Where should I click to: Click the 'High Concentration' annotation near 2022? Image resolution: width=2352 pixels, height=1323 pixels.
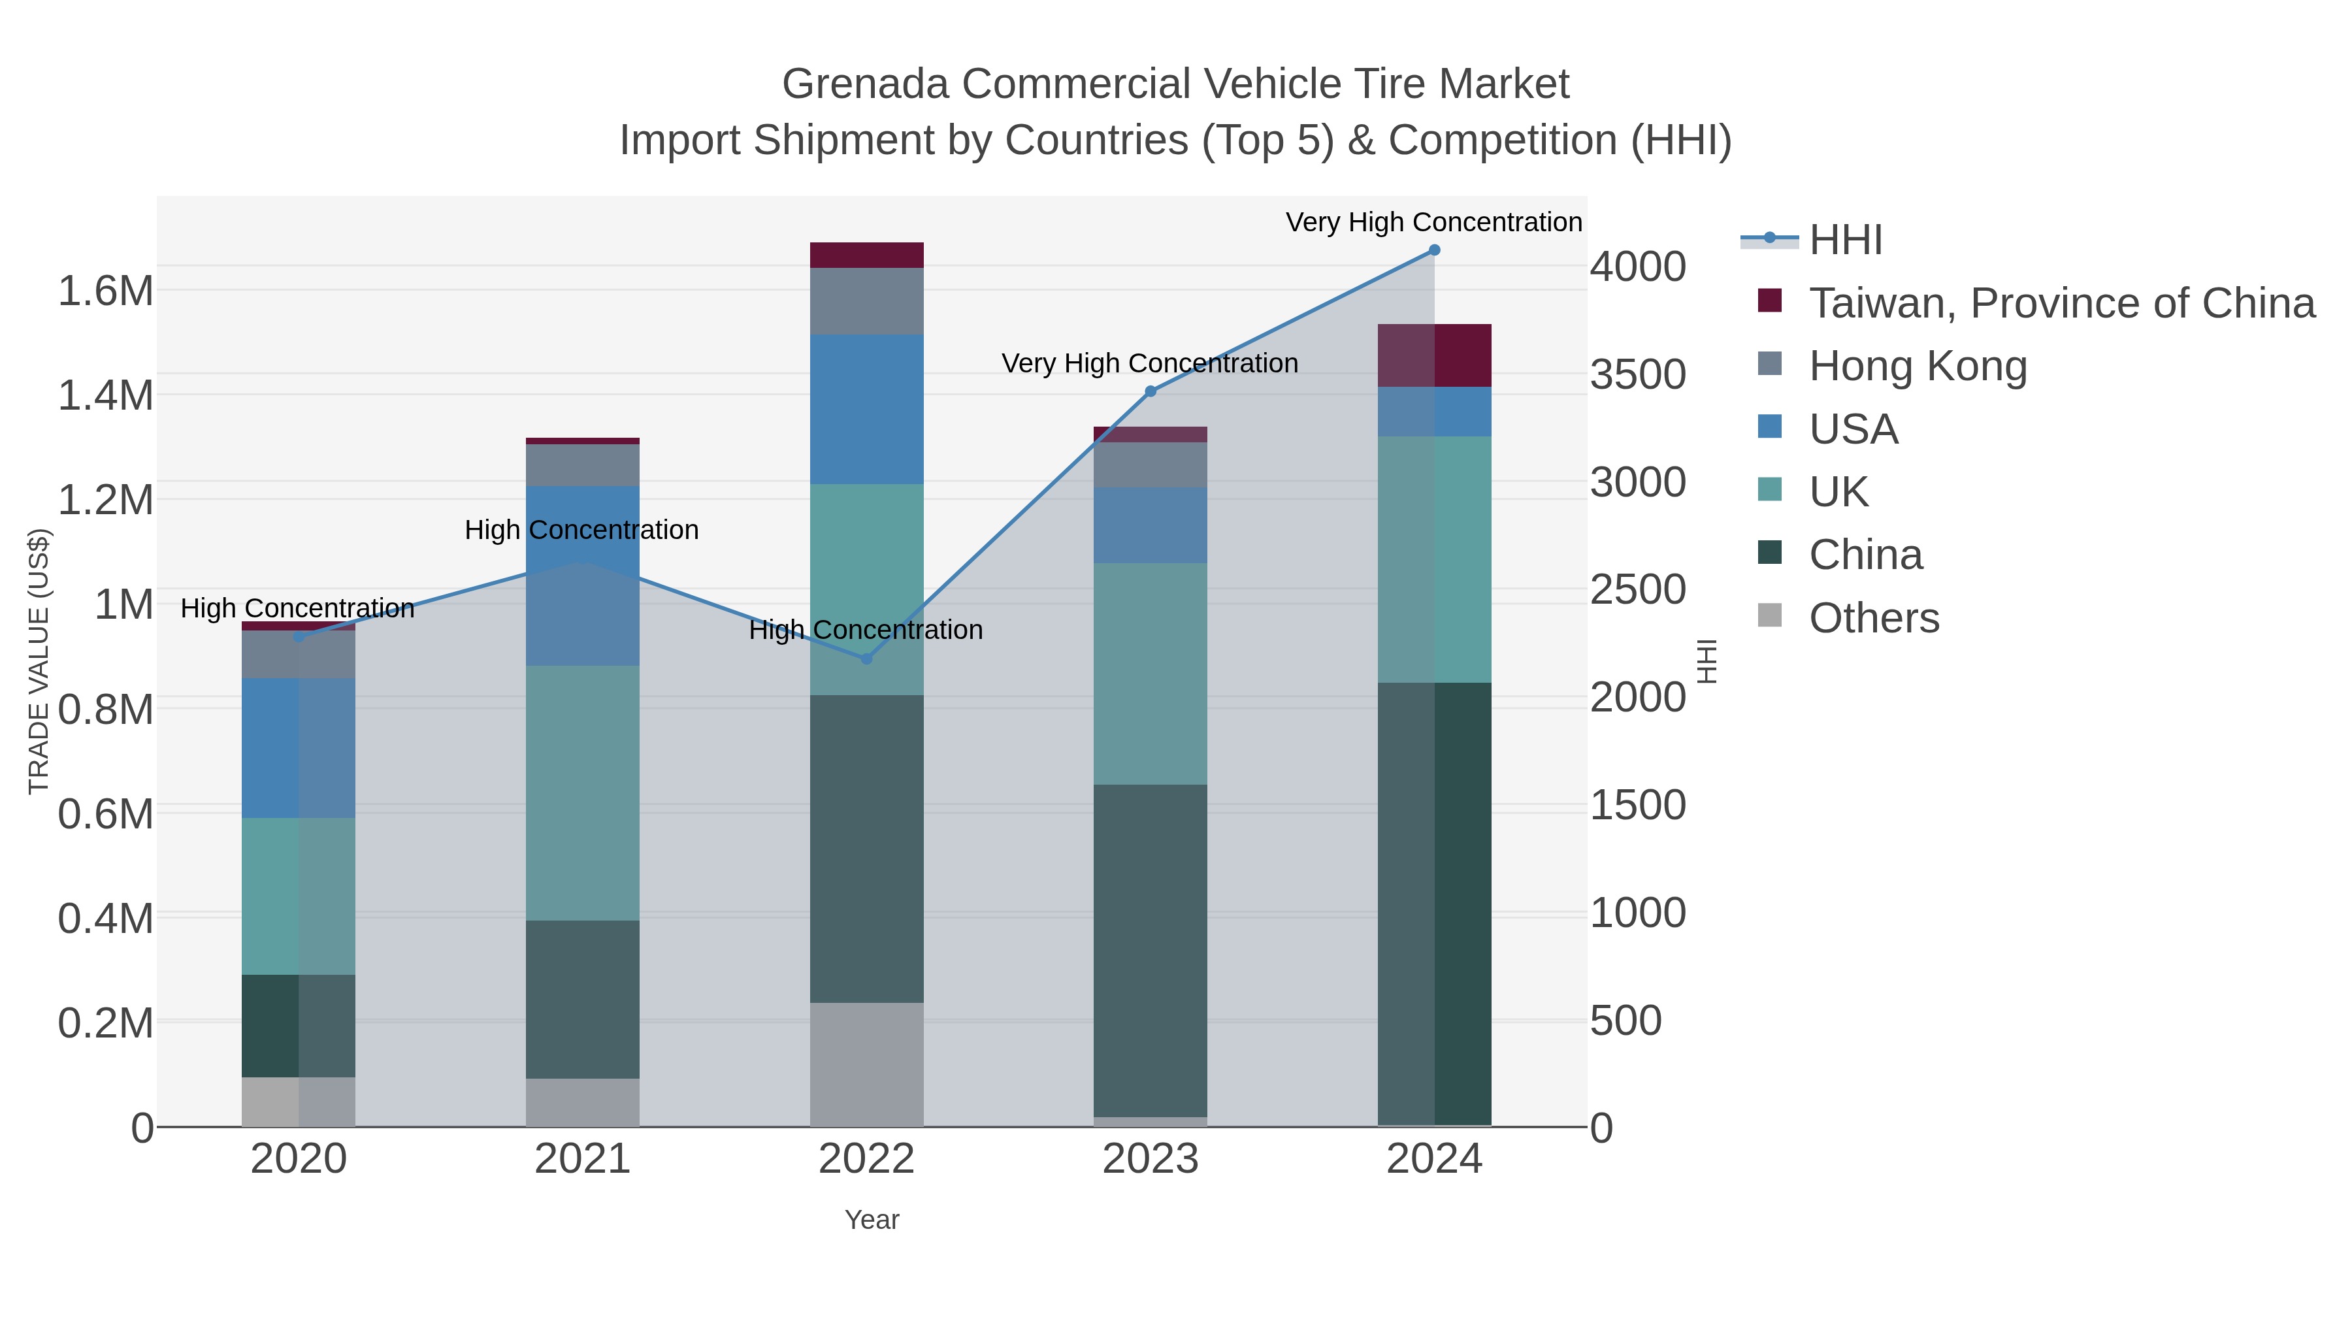(866, 630)
